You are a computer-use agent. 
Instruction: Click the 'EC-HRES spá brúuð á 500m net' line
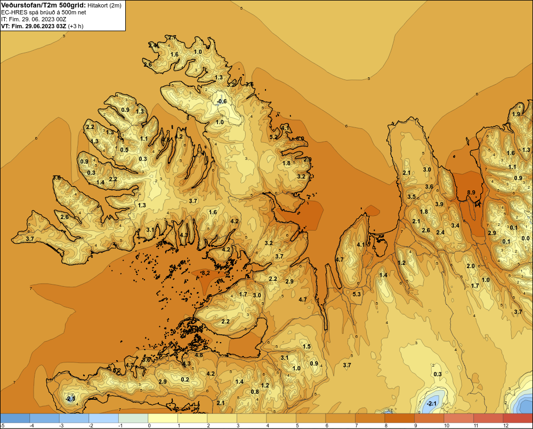pyautogui.click(x=44, y=12)
